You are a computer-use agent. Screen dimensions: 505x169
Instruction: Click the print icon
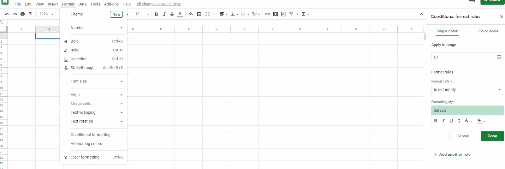(x=23, y=14)
